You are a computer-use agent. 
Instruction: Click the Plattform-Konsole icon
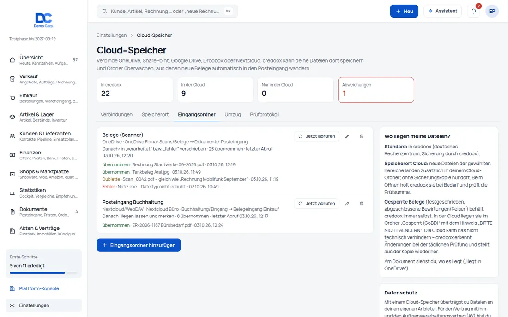(12, 288)
